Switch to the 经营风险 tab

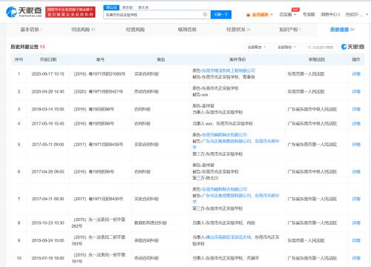pyautogui.click(x=135, y=30)
